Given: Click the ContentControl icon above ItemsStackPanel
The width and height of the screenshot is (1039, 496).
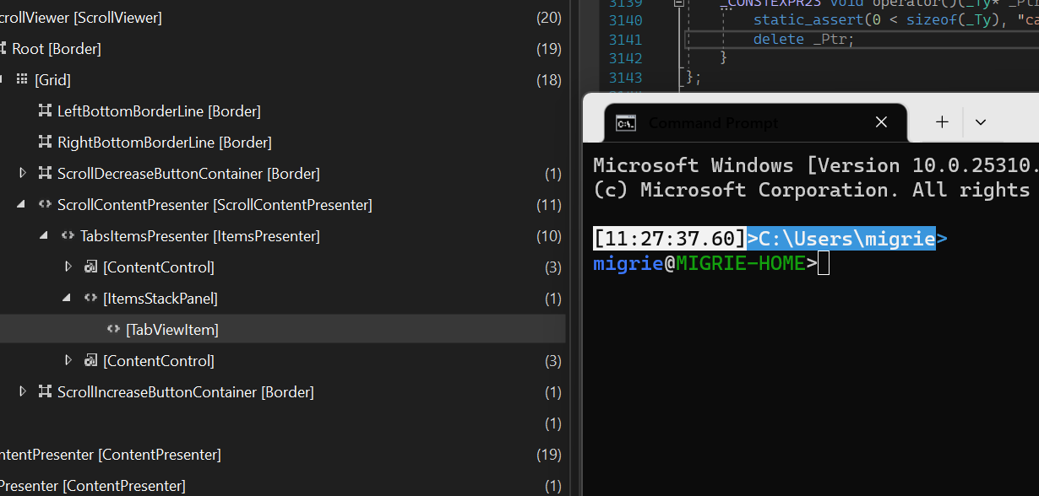Looking at the screenshot, I should point(90,266).
